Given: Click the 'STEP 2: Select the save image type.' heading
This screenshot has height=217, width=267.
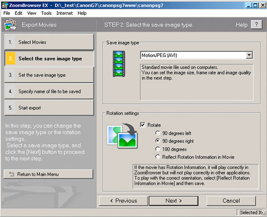Looking at the screenshot, I should pyautogui.click(x=148, y=25).
